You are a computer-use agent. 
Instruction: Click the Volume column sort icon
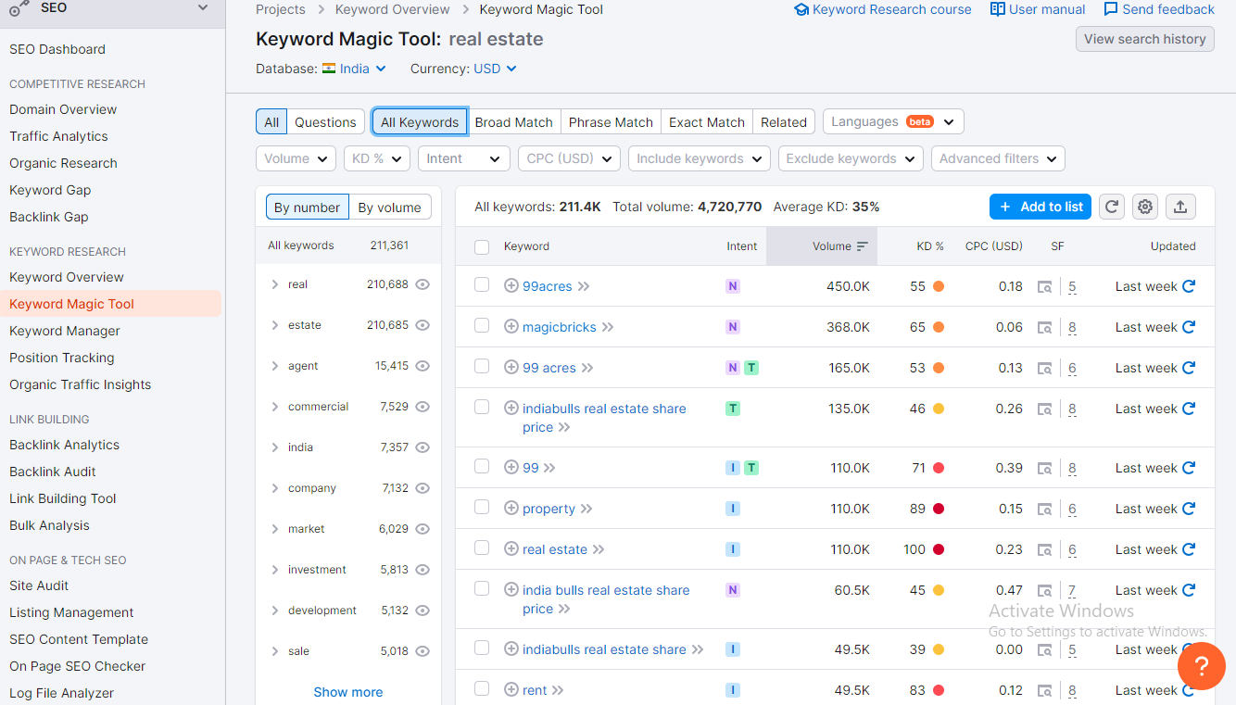click(863, 246)
